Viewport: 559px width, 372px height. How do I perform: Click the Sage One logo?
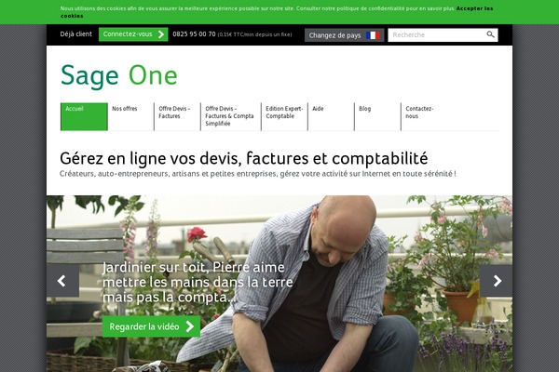coord(119,75)
